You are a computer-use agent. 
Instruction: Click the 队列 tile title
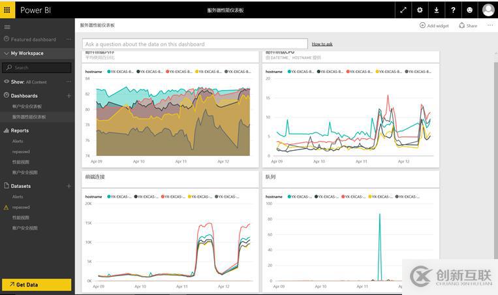click(270, 177)
